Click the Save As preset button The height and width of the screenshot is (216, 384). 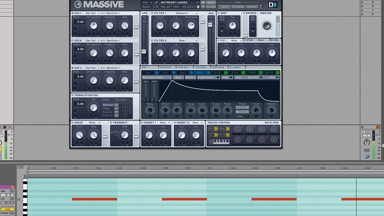(211, 7)
